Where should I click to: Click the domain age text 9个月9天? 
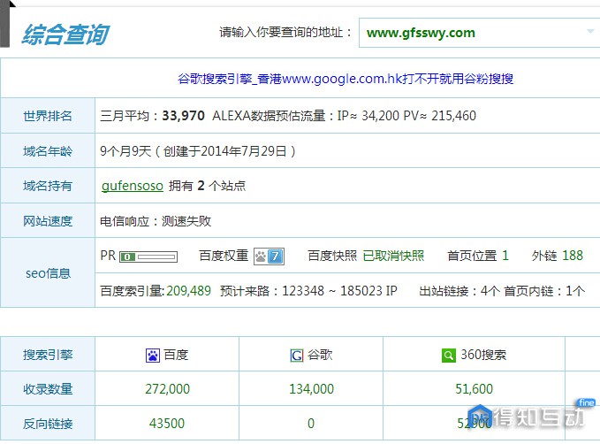click(125, 151)
